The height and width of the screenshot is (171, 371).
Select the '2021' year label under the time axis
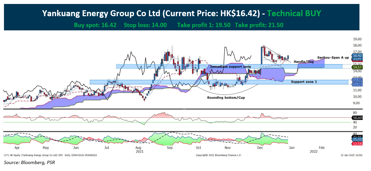140,151
